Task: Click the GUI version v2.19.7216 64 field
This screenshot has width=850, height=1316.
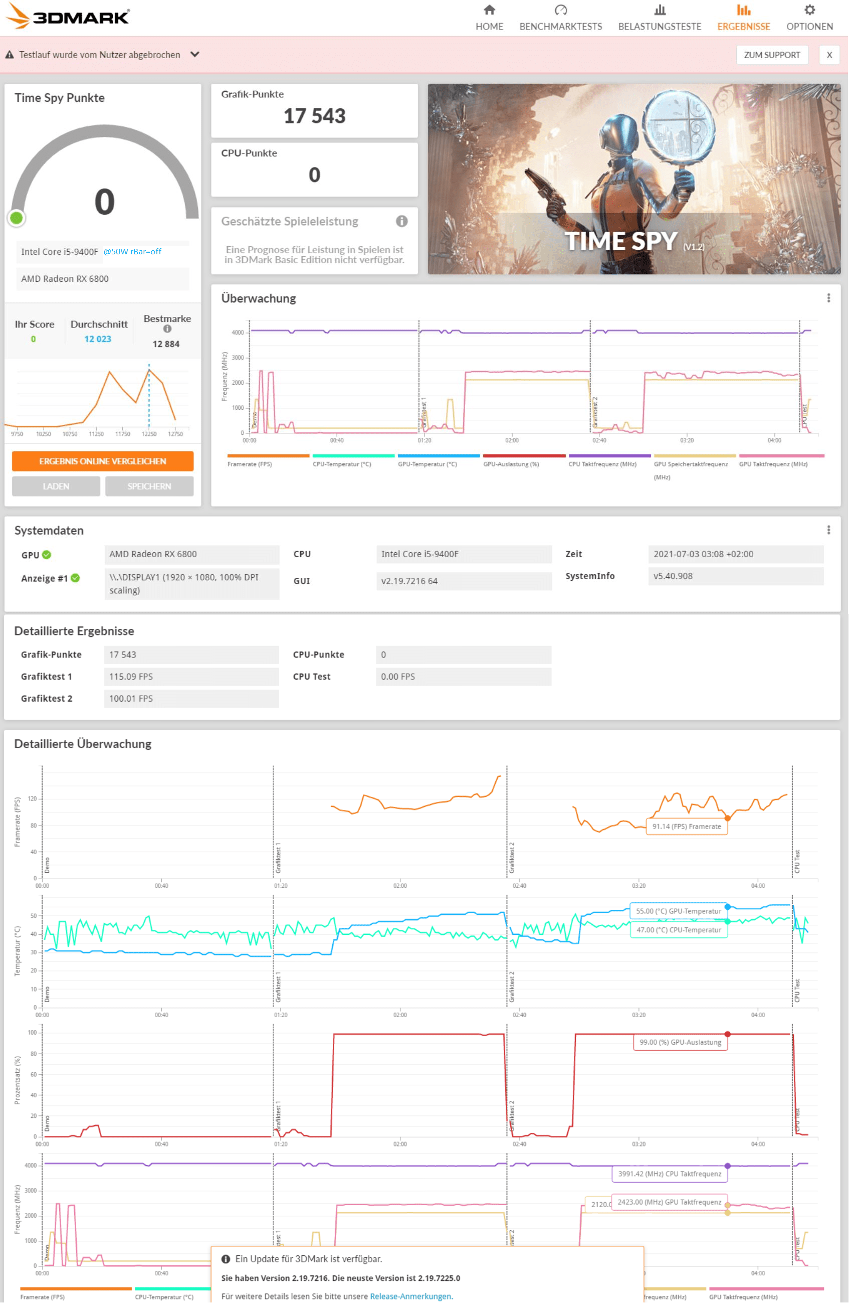Action: click(464, 581)
